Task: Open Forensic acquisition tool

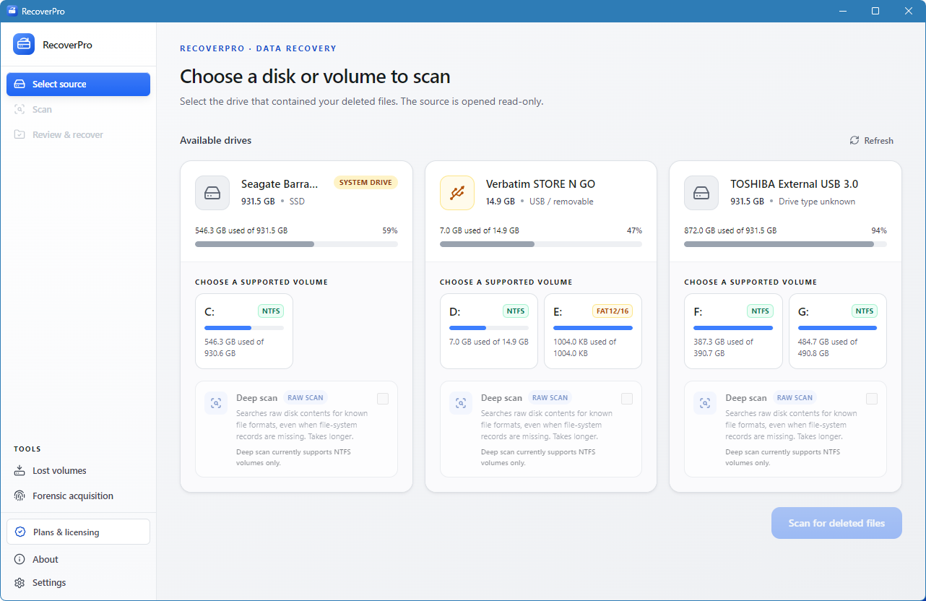Action: 78,496
